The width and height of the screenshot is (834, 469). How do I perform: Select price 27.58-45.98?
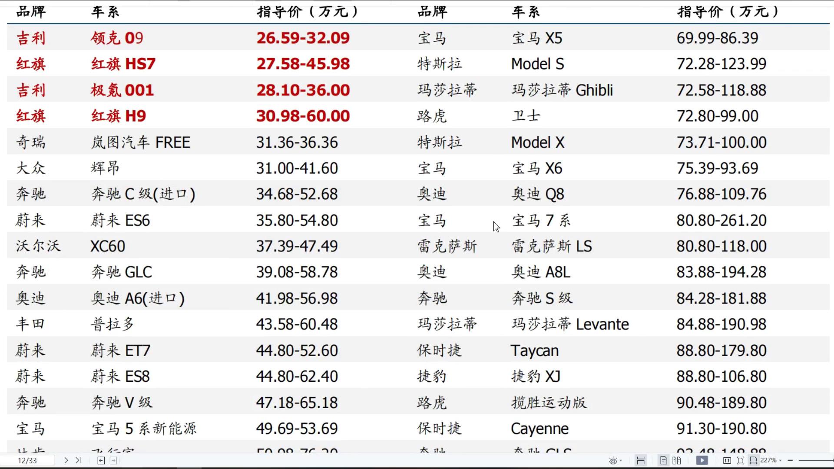303,64
